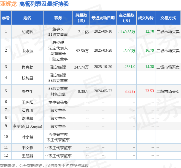Click the holding value 247.74万
Image resolution: width=181 pixels, height=168 pixels.
81,67
